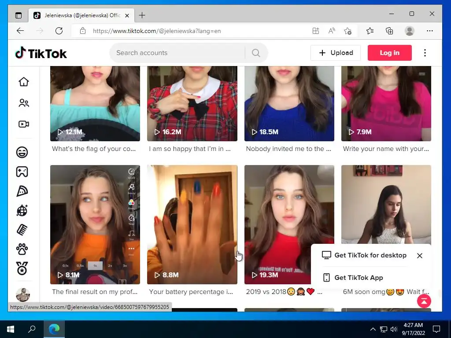This screenshot has height=338, width=451.
Task: Select the Food pizza slice category icon
Action: [x=22, y=191]
